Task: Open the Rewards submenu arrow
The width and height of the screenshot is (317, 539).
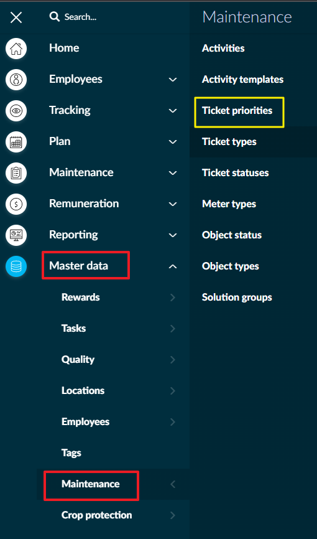Action: (x=173, y=298)
